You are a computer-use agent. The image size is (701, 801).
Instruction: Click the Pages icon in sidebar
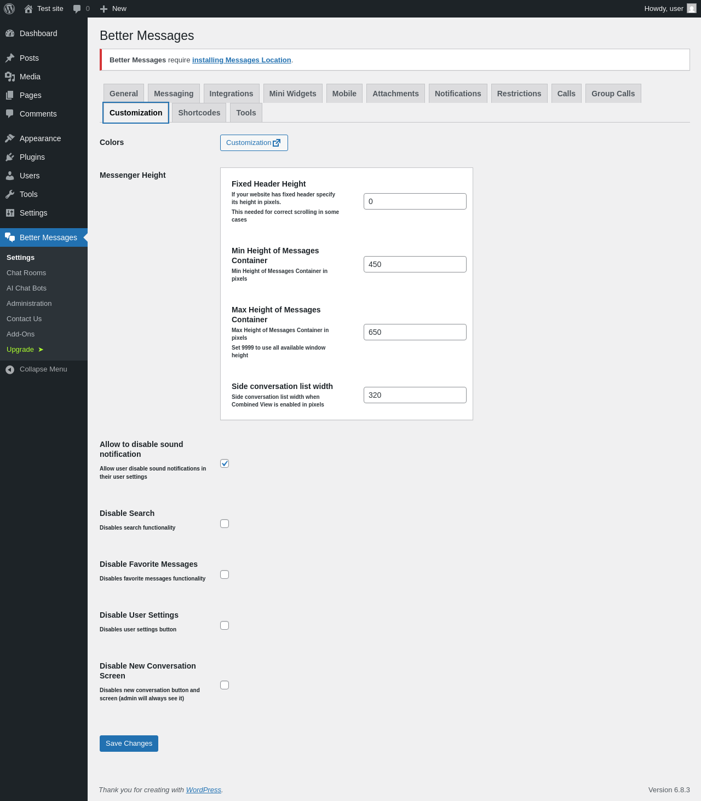10,95
